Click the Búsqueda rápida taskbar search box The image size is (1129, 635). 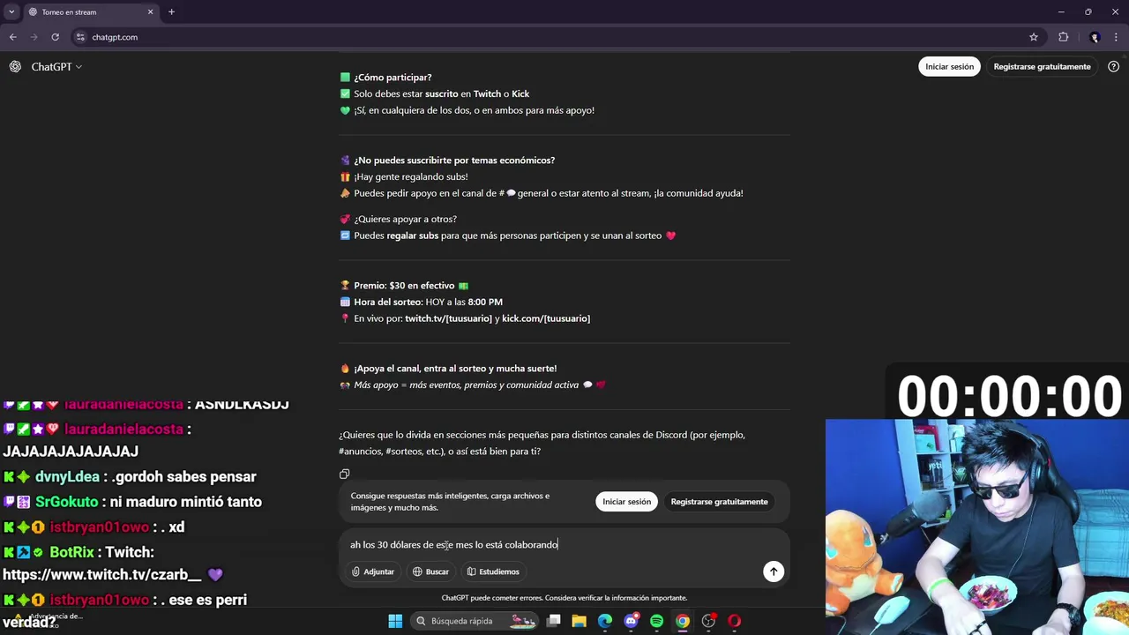click(475, 621)
